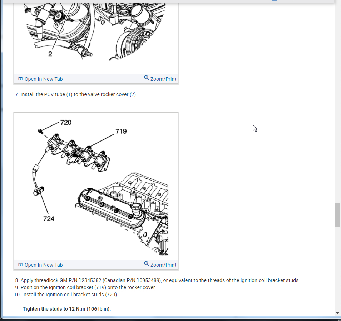Open PCV tube diagram in new tab
Screen dimensions: 341x321
(40, 79)
